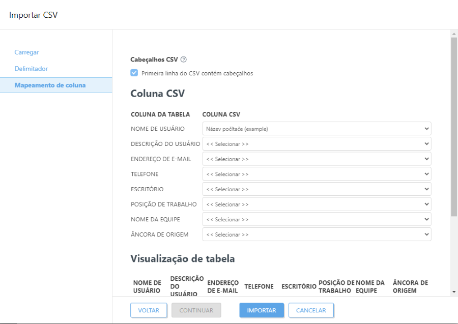Click the CANCELAR button

[311, 310]
